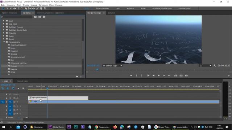The width and height of the screenshot is (232, 130).
Task: Select the Selection tool in the toolbar
Action: (x=3, y=9)
